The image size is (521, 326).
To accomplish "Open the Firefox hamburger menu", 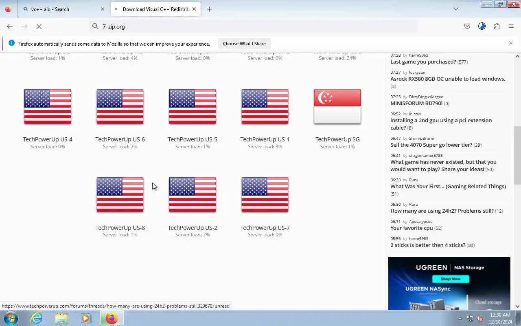I will pos(511,26).
